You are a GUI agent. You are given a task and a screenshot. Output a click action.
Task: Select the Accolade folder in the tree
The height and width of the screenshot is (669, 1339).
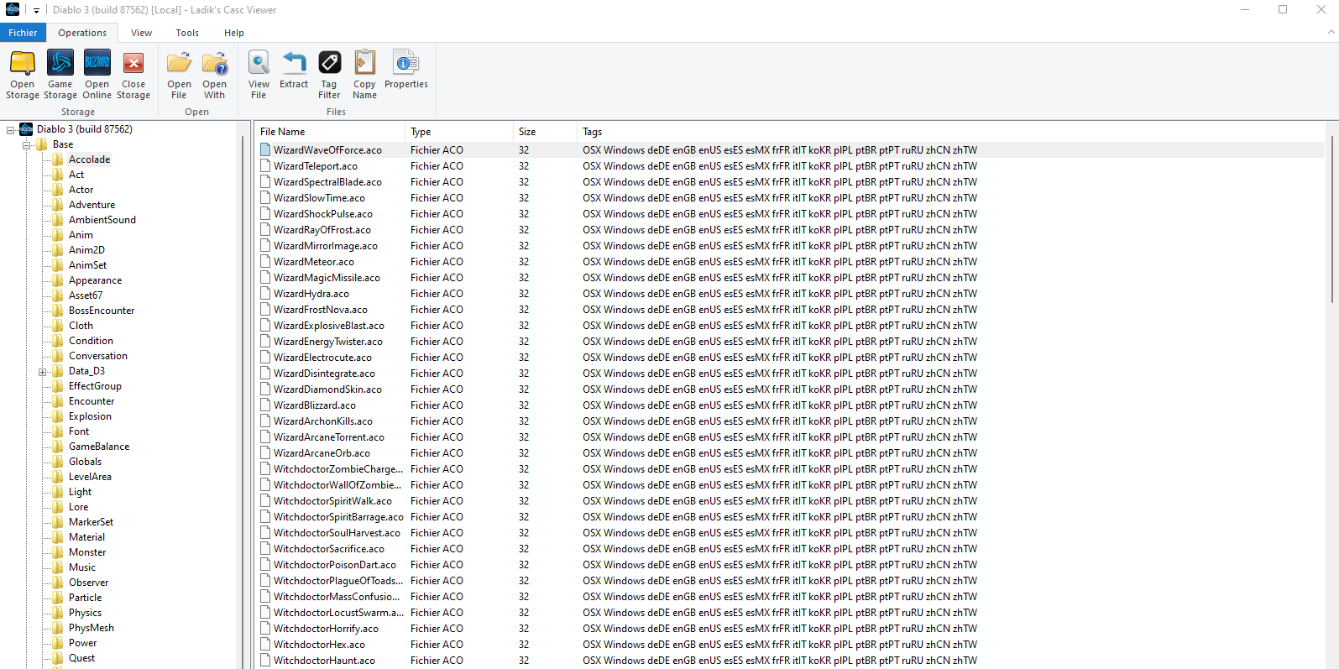click(x=89, y=159)
